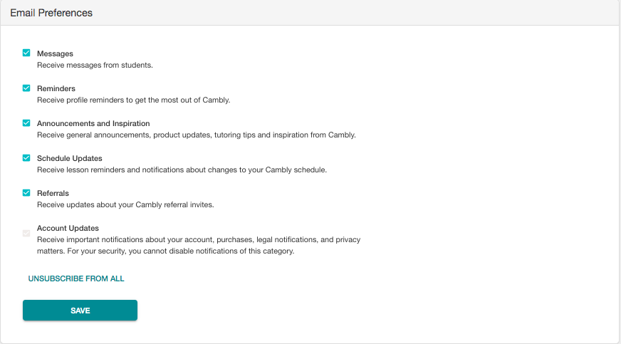
Task: Click the general announcements description text
Action: [x=197, y=135]
